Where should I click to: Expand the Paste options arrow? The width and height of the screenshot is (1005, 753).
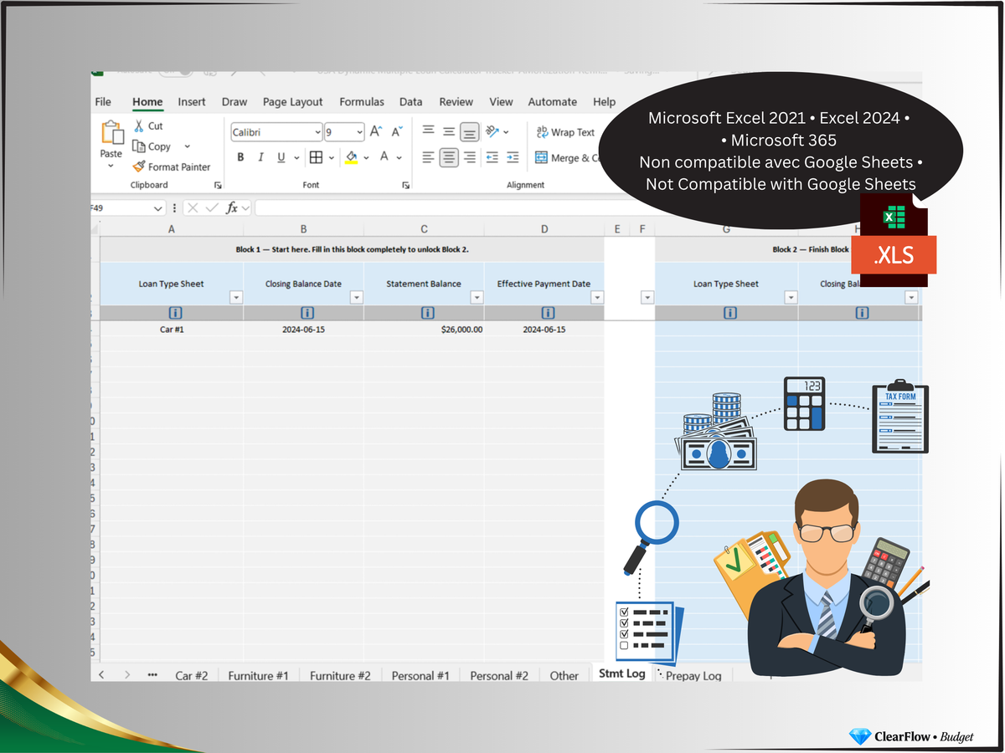tap(111, 166)
